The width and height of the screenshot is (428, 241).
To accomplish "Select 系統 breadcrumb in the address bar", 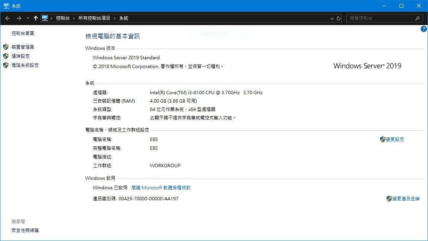I will tap(124, 18).
